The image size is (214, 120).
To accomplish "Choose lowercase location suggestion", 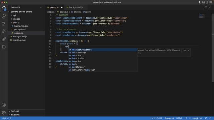I will pyautogui.click(x=103, y=56).
